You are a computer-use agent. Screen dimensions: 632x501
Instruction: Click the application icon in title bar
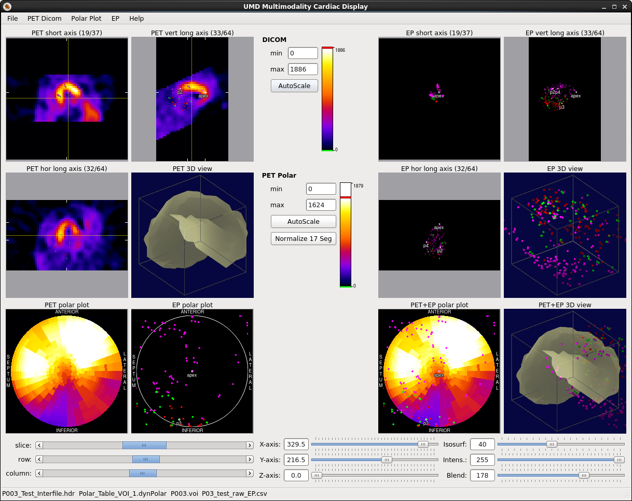coord(7,7)
